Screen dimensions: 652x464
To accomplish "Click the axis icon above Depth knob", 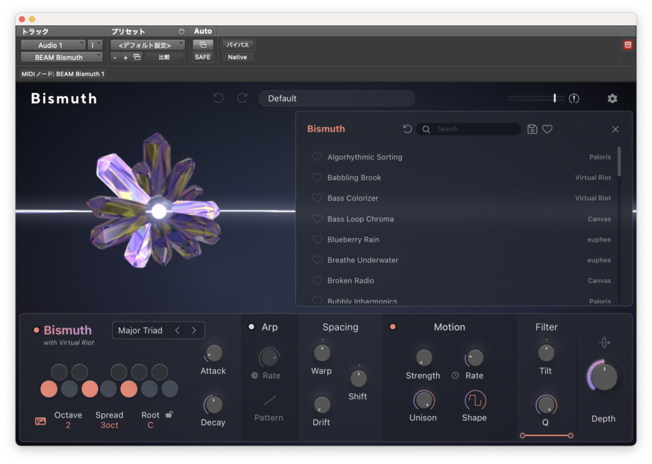I will pos(604,343).
